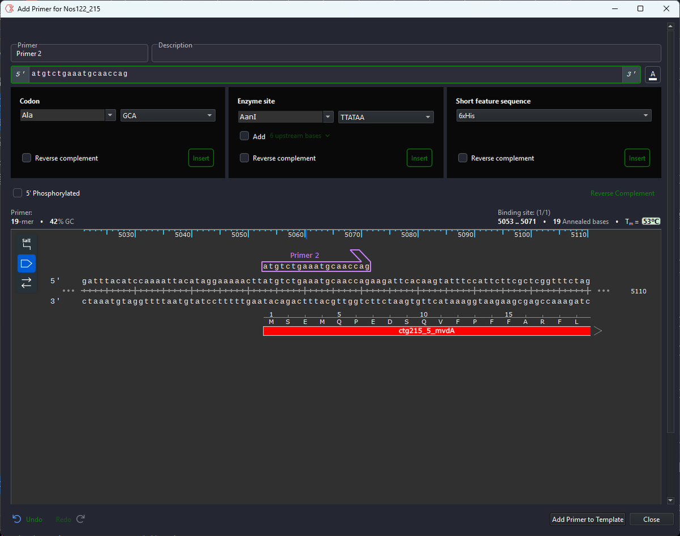Click Insert in Short feature sequence panel
The image size is (680, 536).
637,158
